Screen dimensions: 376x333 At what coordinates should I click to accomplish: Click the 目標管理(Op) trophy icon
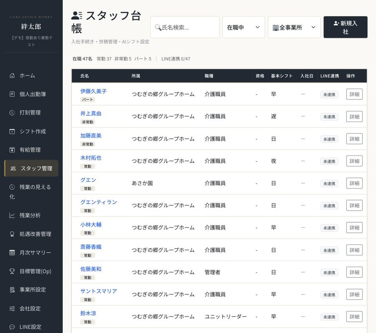12,271
